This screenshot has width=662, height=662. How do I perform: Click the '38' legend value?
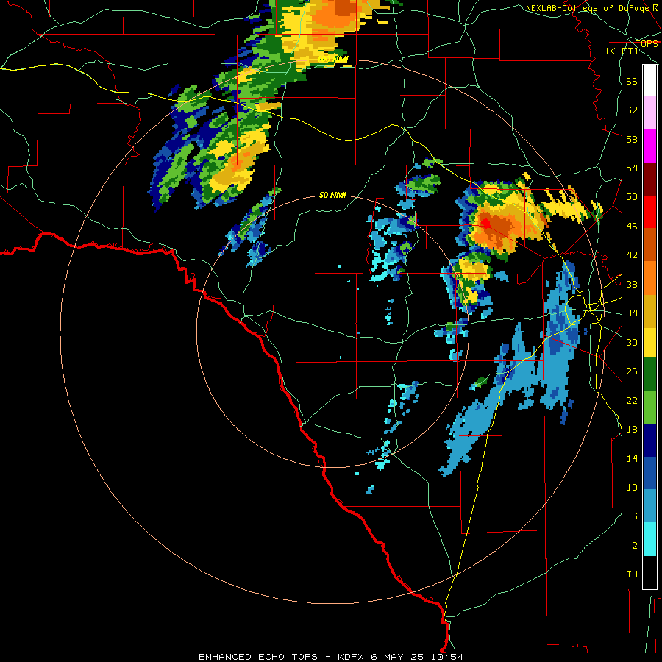click(x=632, y=284)
